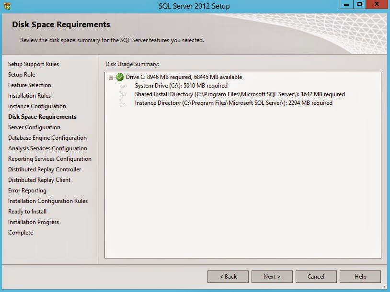Select the Installation Progress step

pyautogui.click(x=34, y=222)
